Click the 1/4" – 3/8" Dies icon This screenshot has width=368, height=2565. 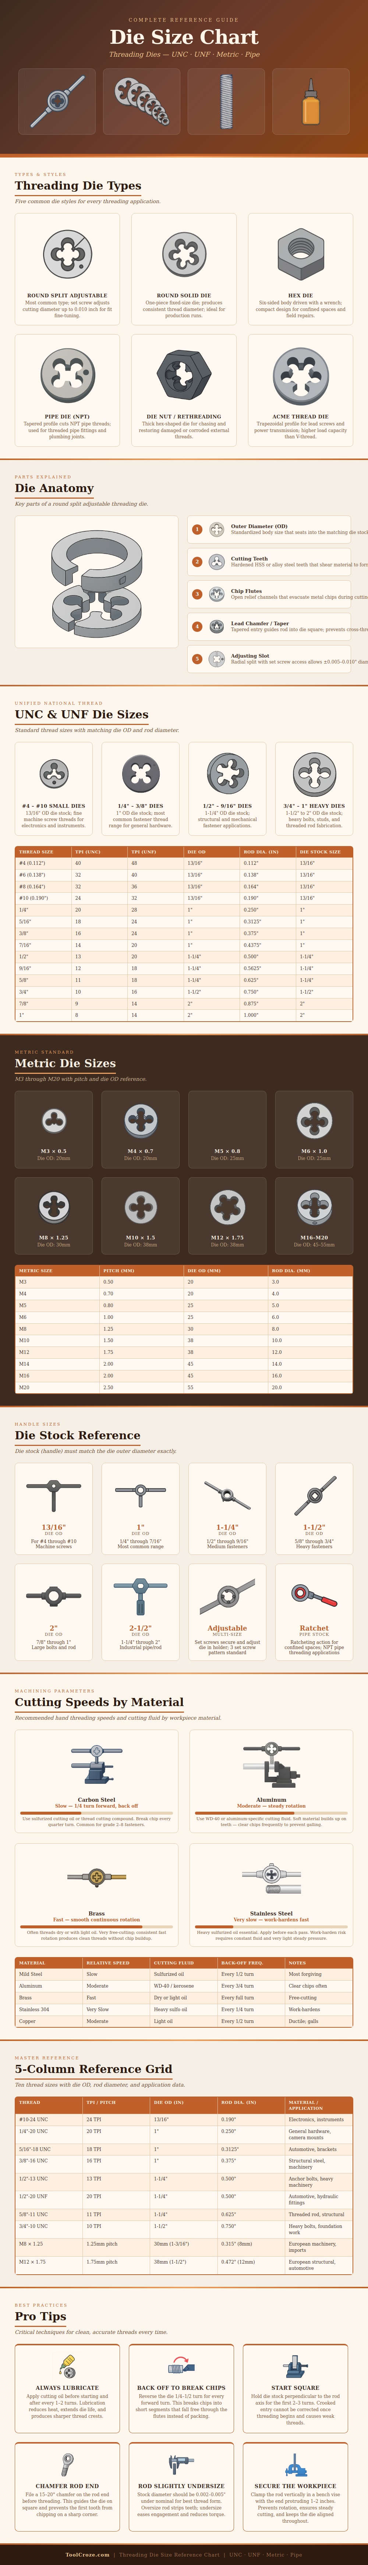click(140, 774)
